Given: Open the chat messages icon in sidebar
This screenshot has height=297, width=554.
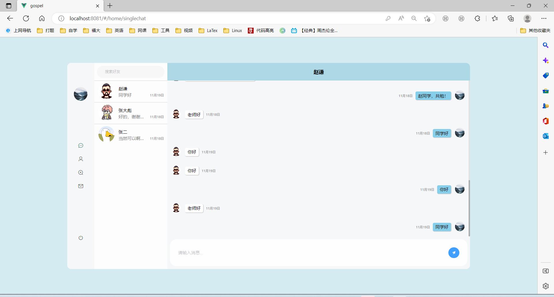Looking at the screenshot, I should pyautogui.click(x=81, y=145).
